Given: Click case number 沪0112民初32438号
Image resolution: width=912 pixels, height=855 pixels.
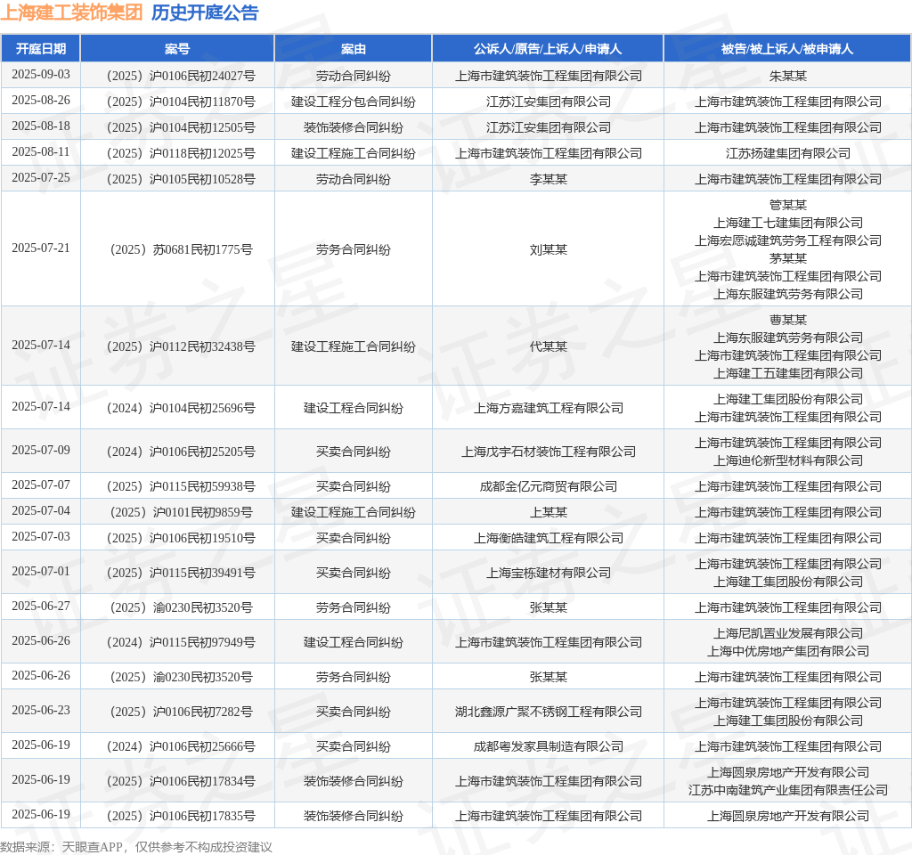Looking at the screenshot, I should tap(181, 346).
